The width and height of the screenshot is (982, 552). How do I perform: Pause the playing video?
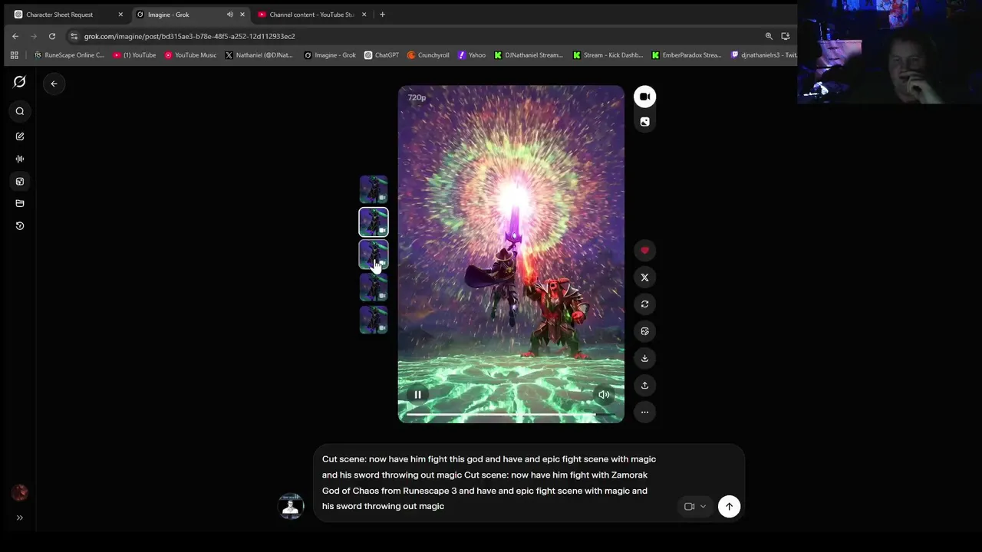click(x=417, y=395)
